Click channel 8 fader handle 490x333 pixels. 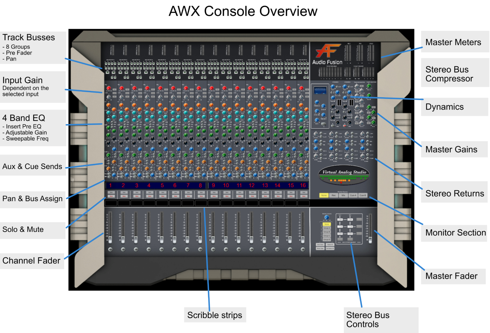(200, 239)
